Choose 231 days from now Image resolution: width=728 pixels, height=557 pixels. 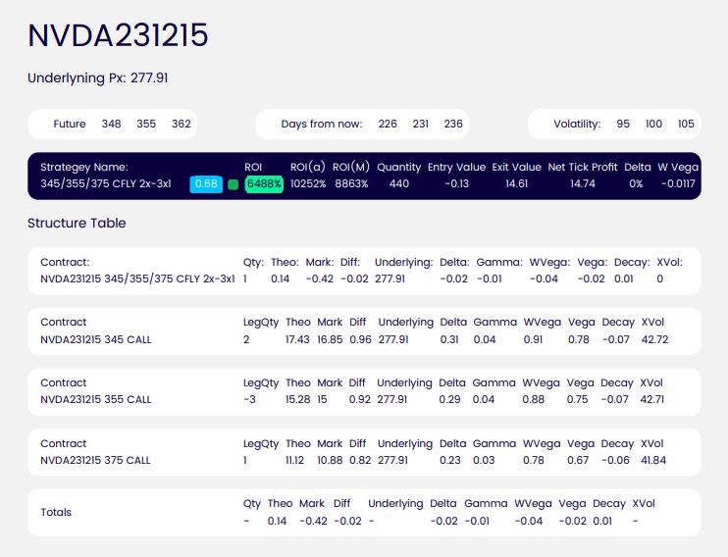pyautogui.click(x=420, y=125)
